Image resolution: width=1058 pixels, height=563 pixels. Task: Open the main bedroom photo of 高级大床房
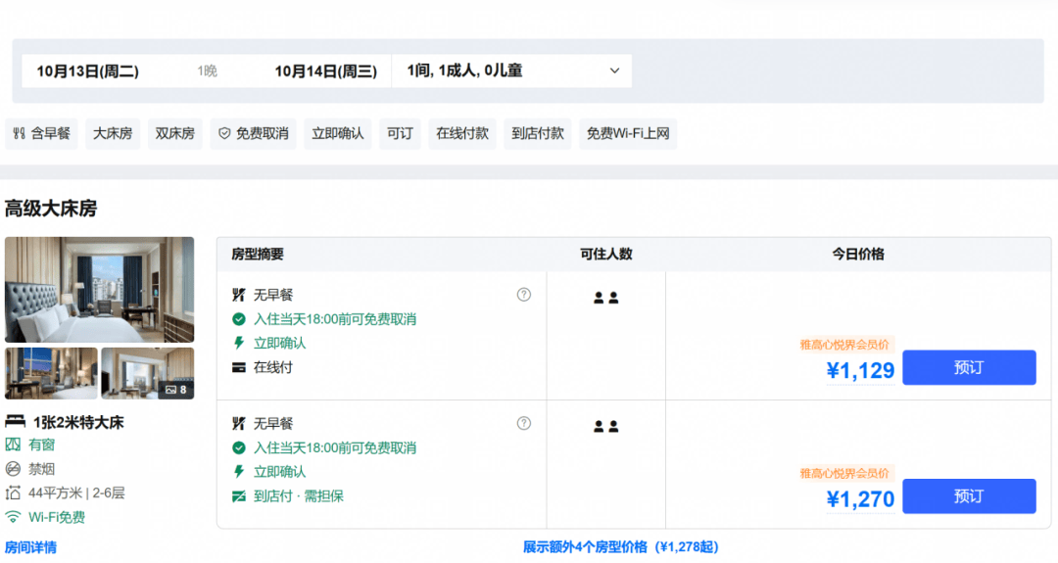tap(99, 289)
